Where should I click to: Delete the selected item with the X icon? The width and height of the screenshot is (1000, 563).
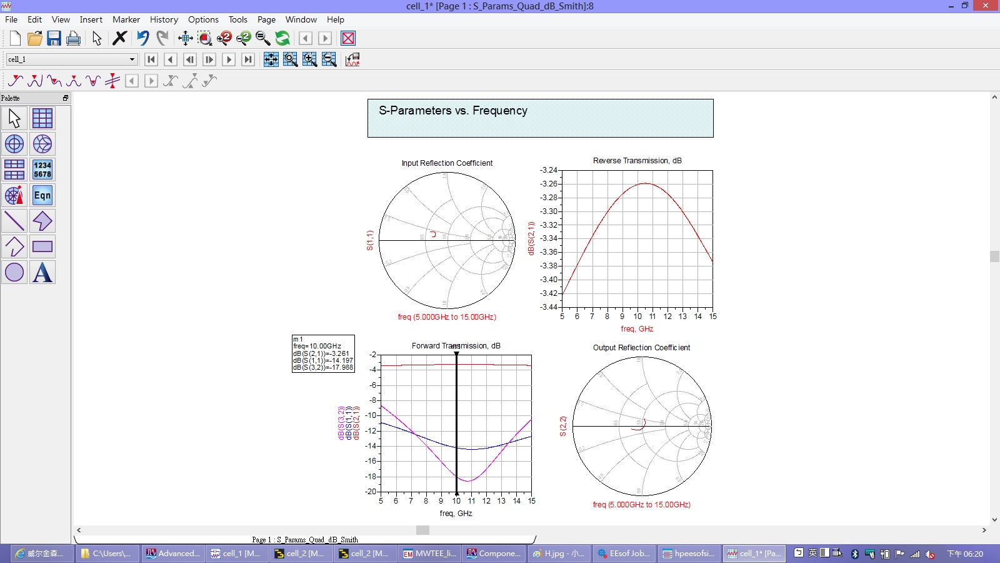point(119,38)
